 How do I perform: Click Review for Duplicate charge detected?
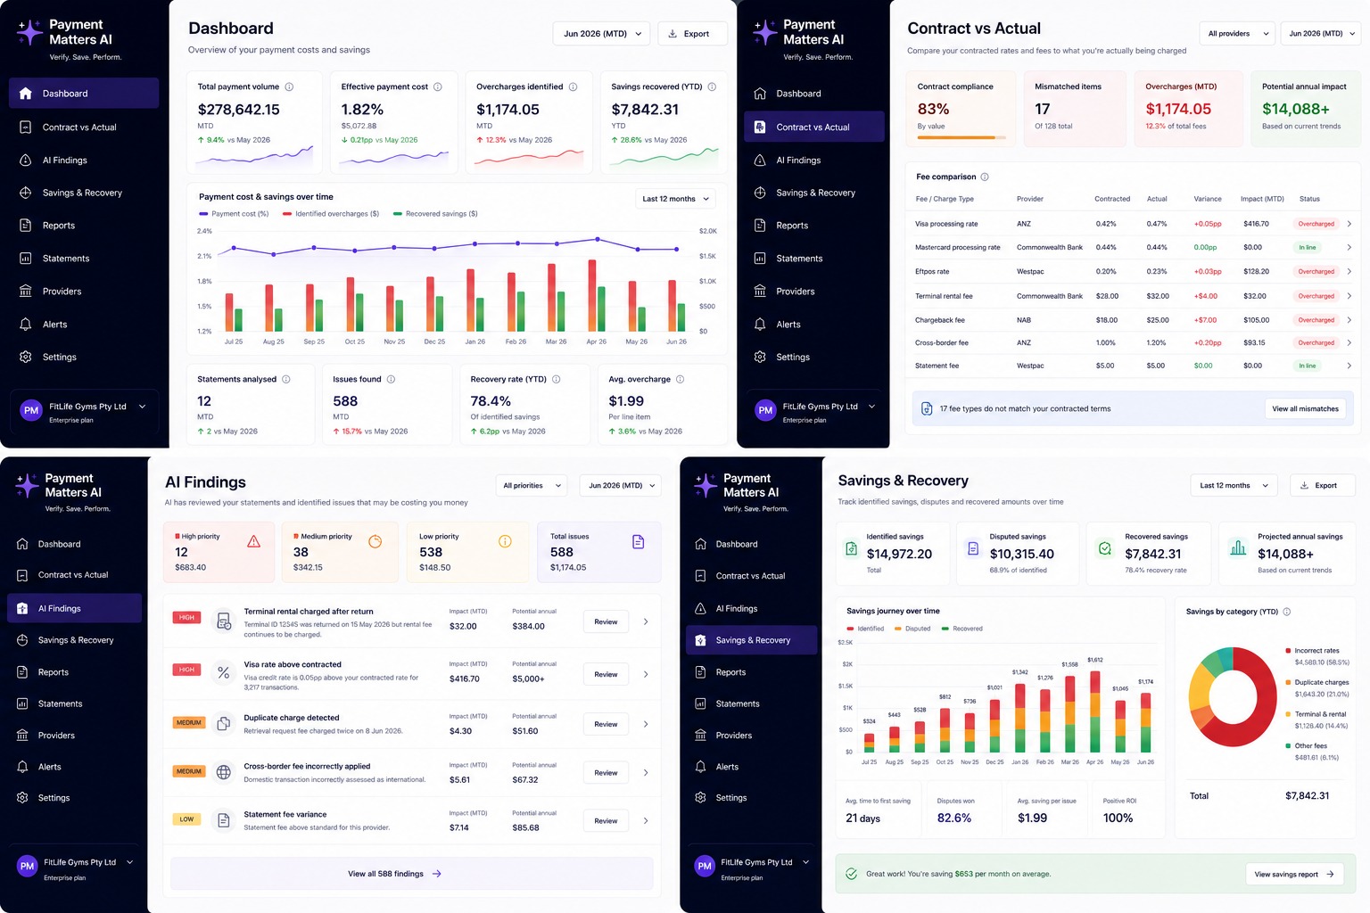606,724
